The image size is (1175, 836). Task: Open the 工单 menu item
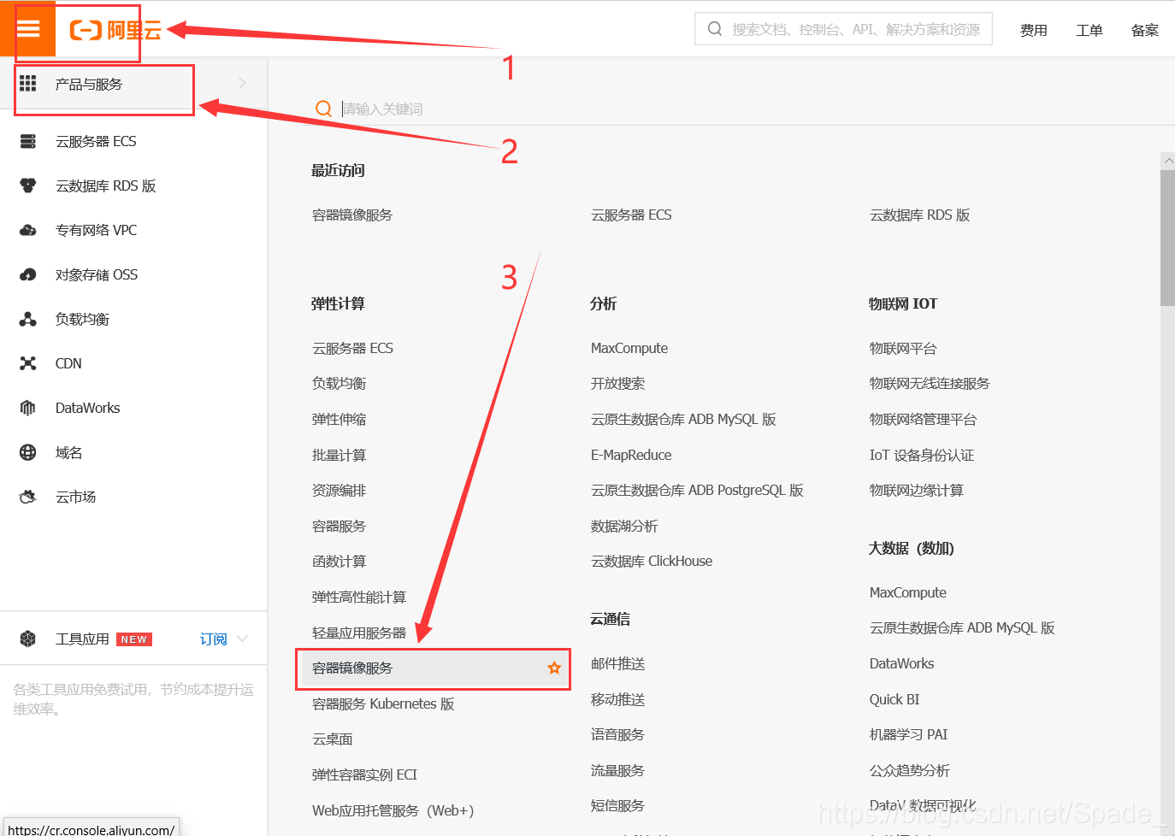pos(1089,29)
